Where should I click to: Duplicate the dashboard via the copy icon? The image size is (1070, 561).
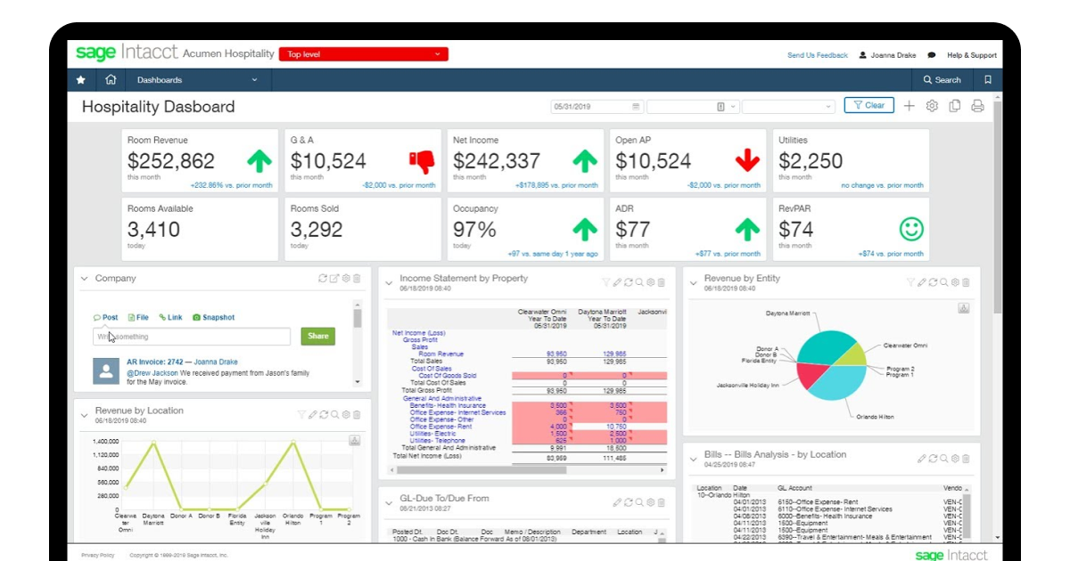pos(955,105)
